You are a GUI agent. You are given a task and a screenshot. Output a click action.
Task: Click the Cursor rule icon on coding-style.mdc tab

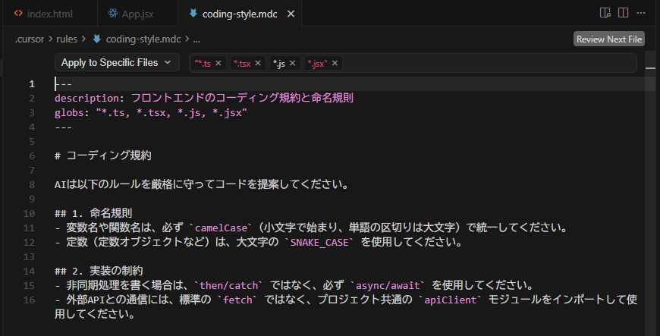[193, 14]
